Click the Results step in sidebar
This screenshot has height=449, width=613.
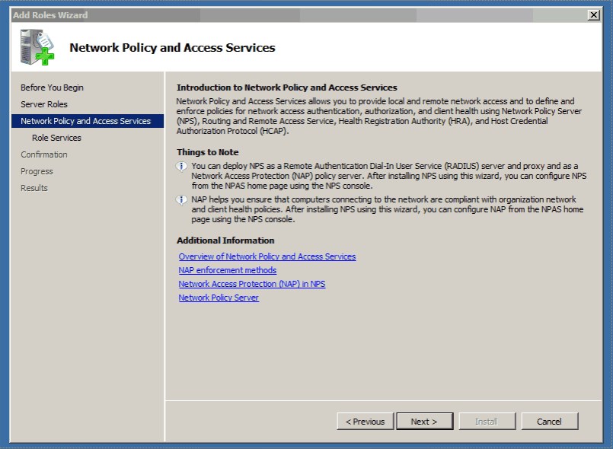click(34, 189)
